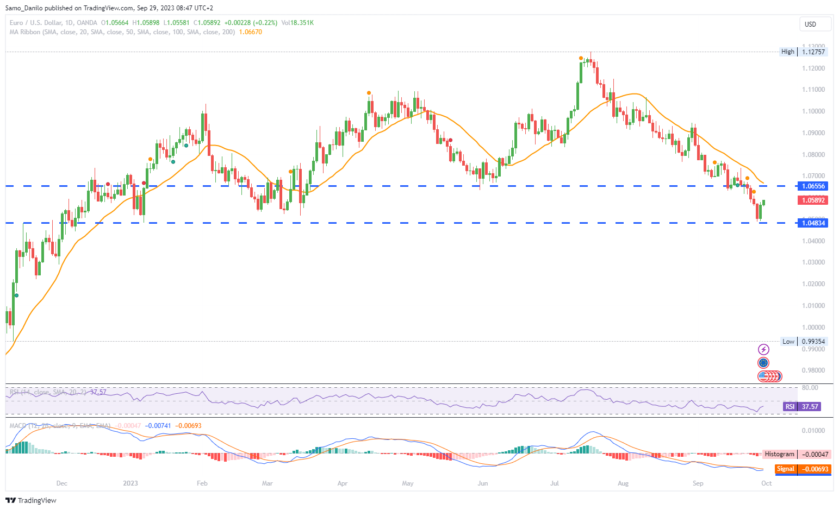839x510 pixels.
Task: Click the 0.01000 MACD scale value
Action: tap(813, 431)
